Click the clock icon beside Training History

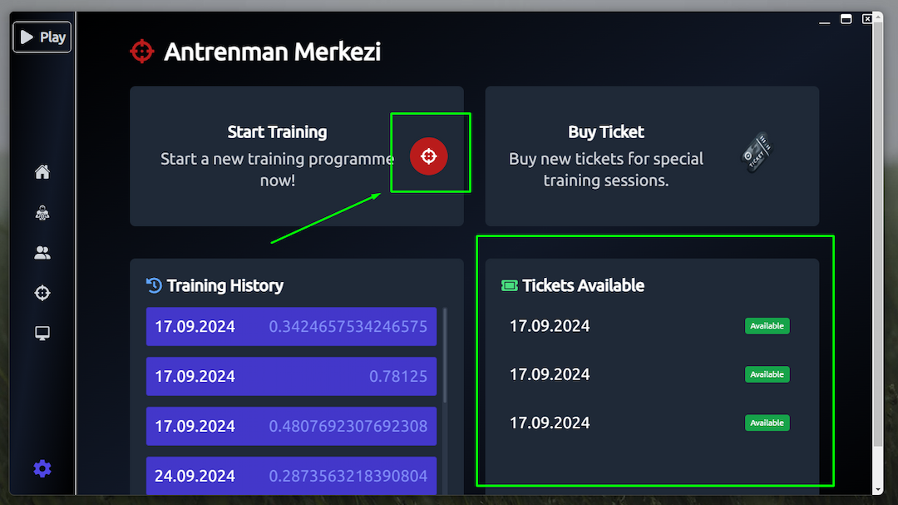(154, 285)
